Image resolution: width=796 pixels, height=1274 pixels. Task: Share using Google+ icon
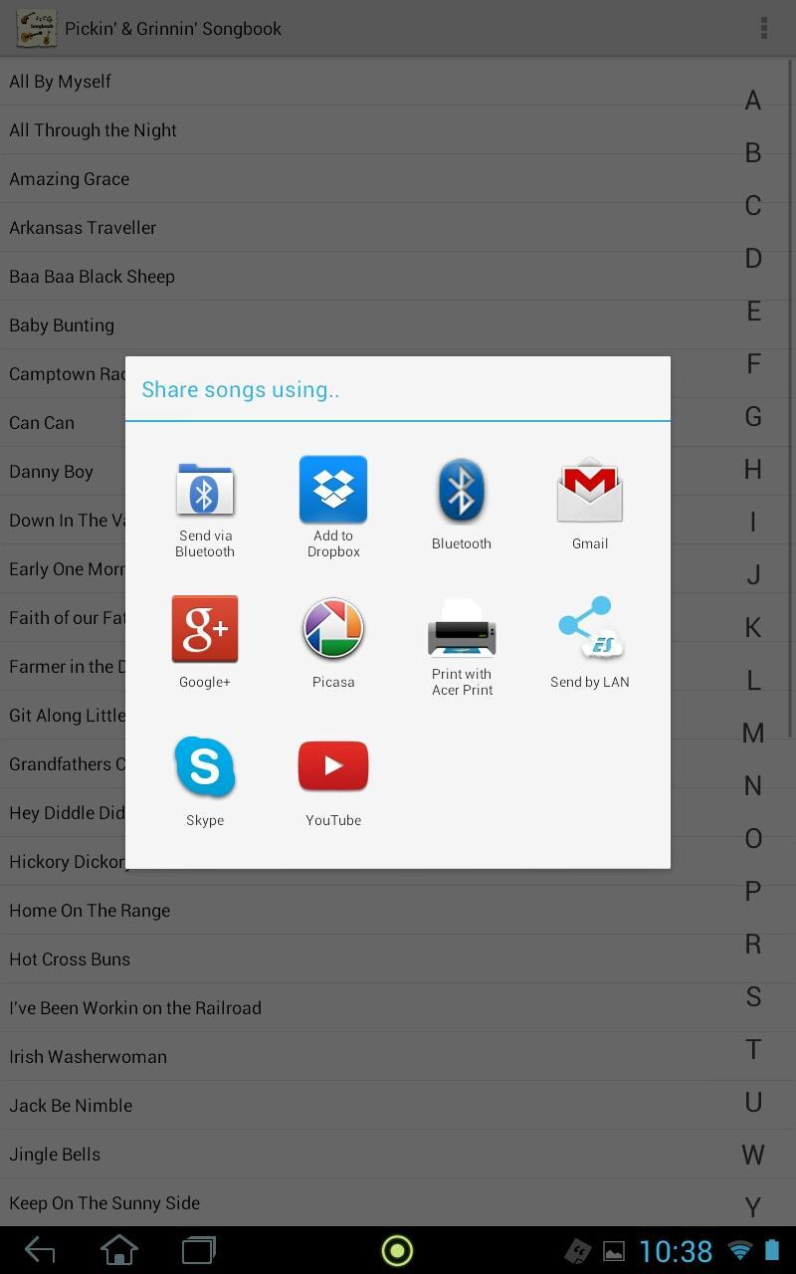[x=205, y=642]
